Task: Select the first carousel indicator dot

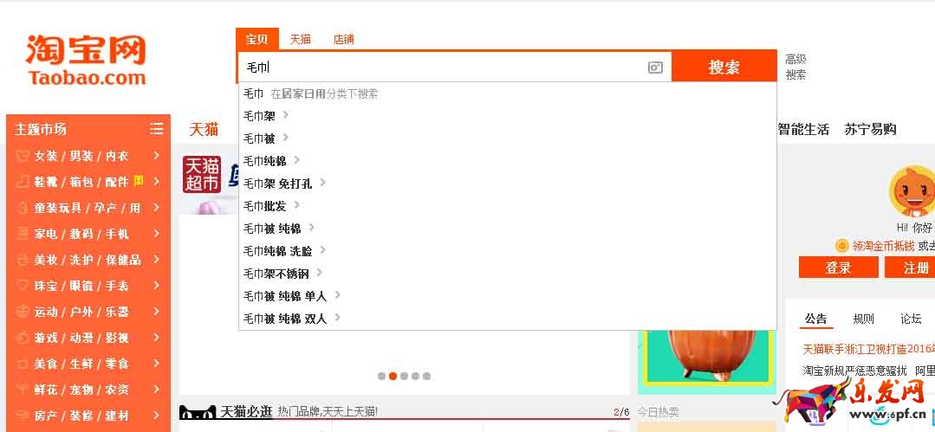Action: (381, 376)
